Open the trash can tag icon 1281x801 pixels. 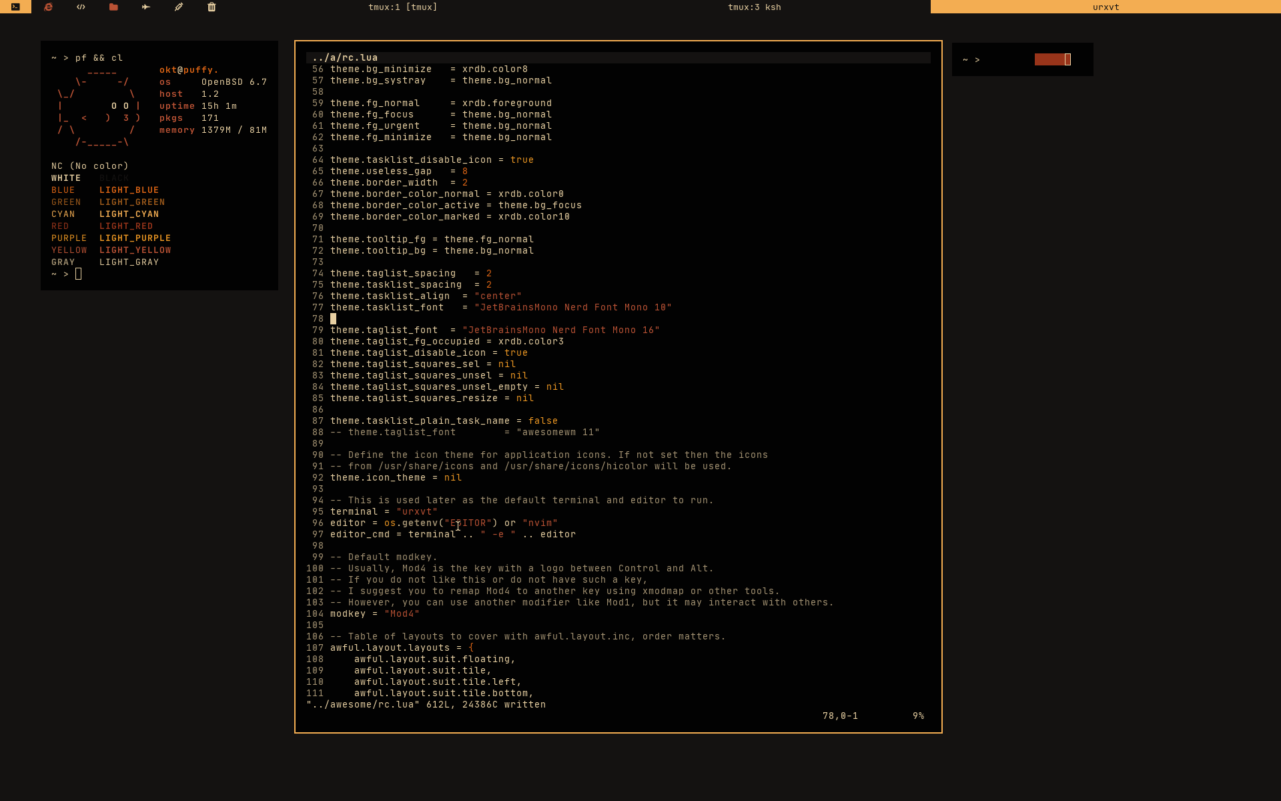211,7
